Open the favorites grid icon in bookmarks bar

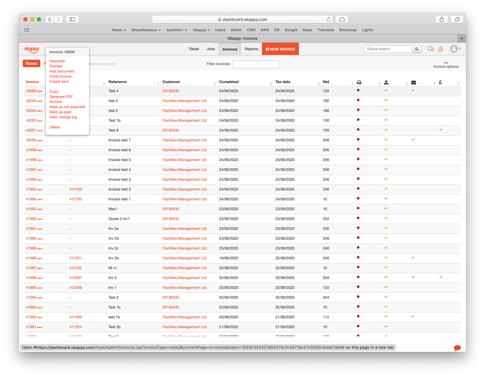[27, 30]
